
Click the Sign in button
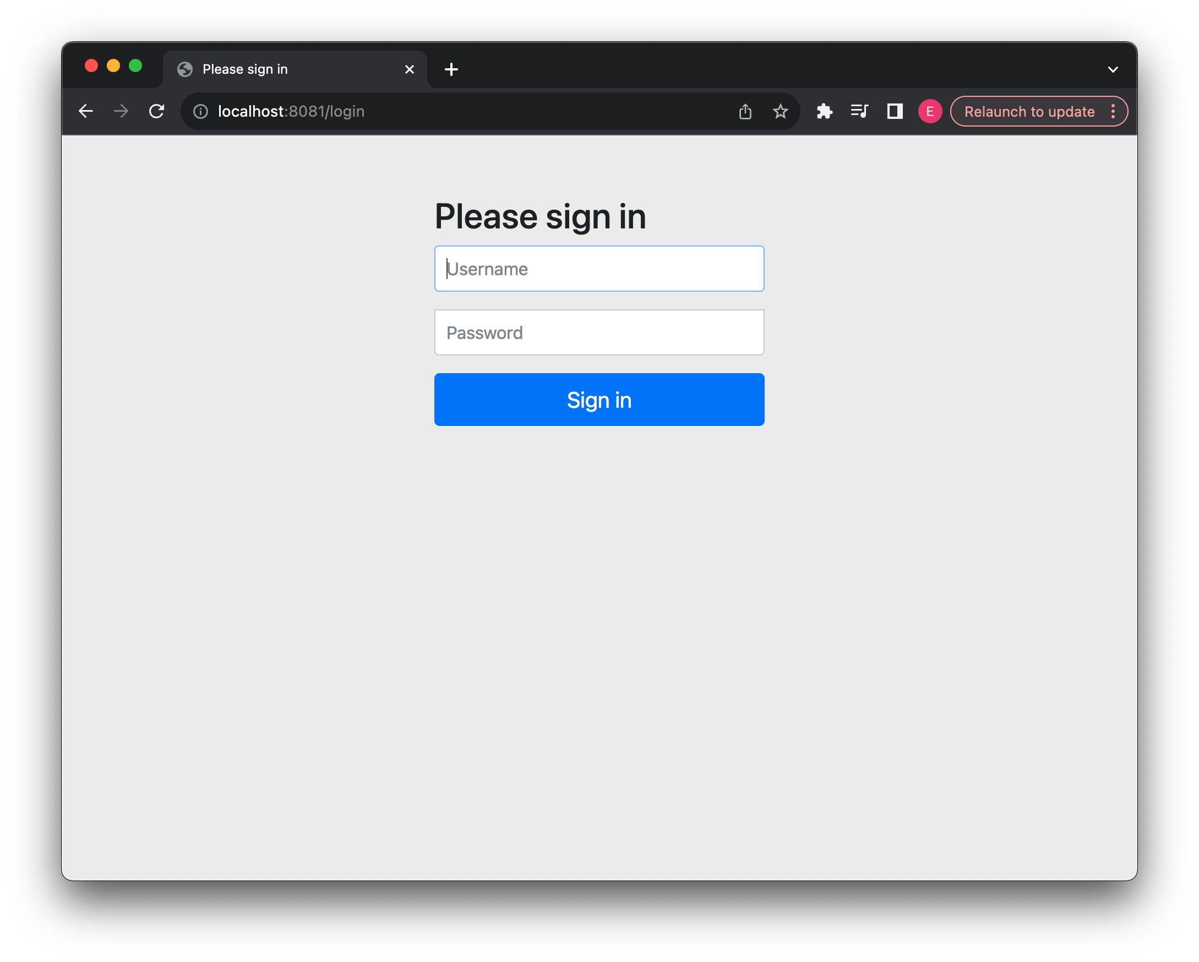(599, 398)
